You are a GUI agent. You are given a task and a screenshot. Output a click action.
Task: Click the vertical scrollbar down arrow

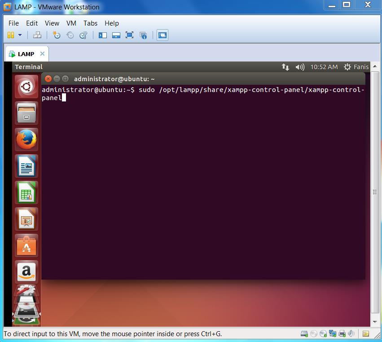tap(375, 322)
